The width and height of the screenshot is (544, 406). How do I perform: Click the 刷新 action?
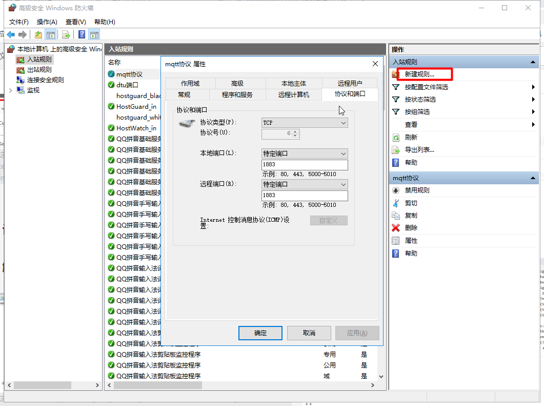411,138
